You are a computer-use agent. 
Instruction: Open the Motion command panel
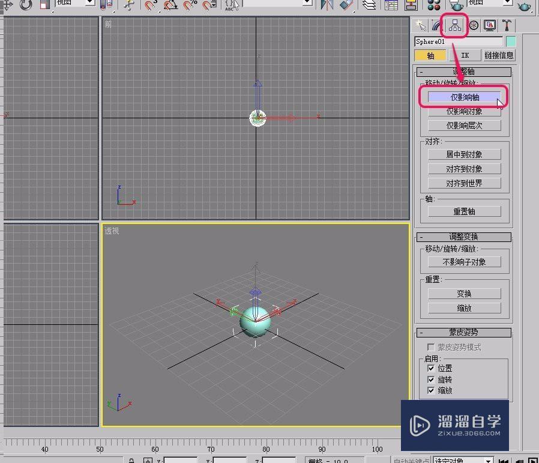(472, 25)
